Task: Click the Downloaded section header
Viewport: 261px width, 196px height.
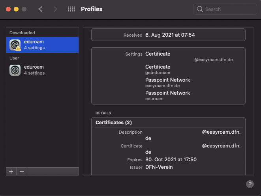Action: [x=22, y=33]
